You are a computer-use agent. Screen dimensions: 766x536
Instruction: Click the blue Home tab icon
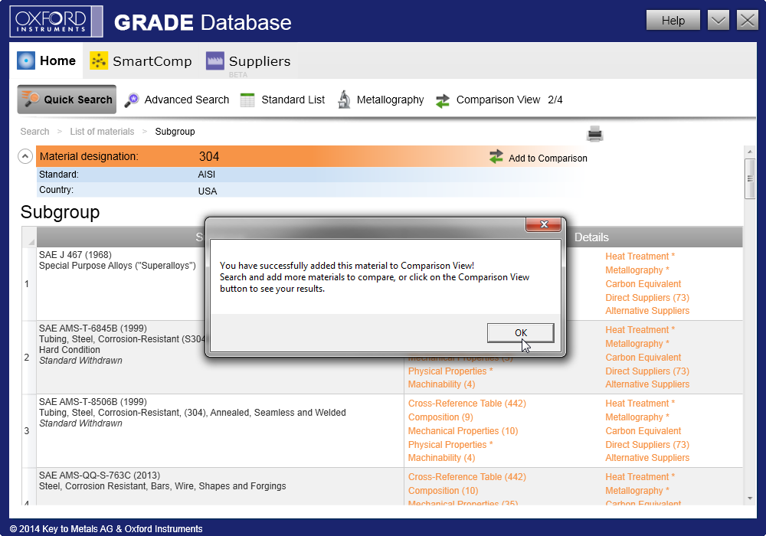click(x=26, y=60)
